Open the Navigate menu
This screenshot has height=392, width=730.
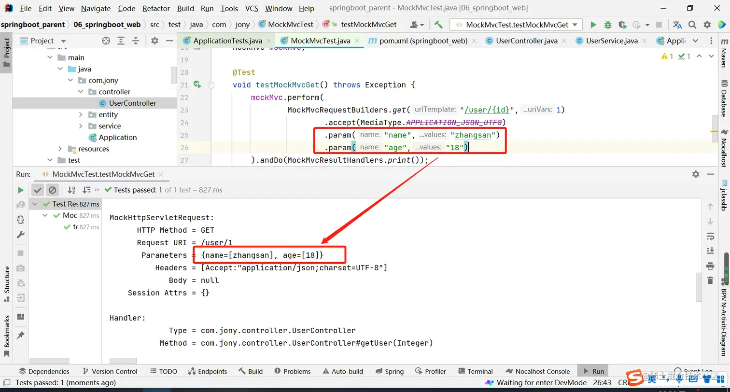pyautogui.click(x=96, y=8)
